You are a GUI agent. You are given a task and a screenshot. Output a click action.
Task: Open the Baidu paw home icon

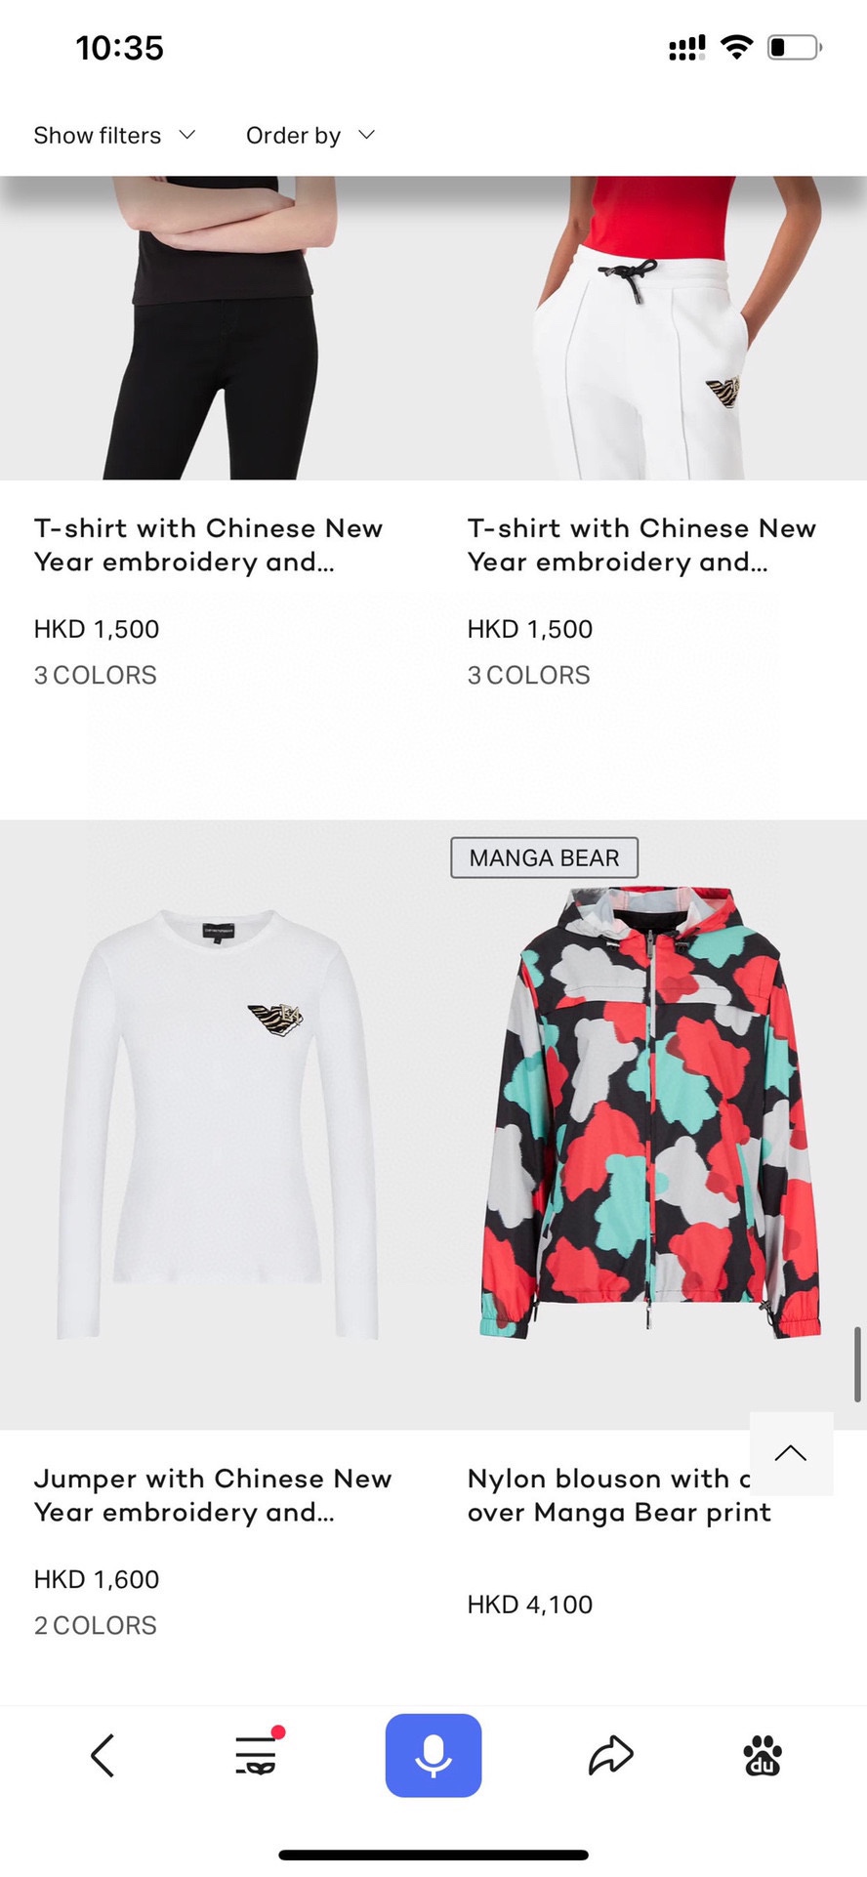[763, 1755]
